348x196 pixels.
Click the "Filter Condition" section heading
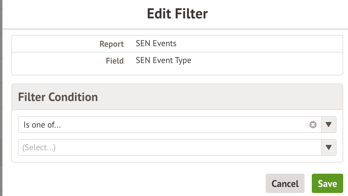58,97
